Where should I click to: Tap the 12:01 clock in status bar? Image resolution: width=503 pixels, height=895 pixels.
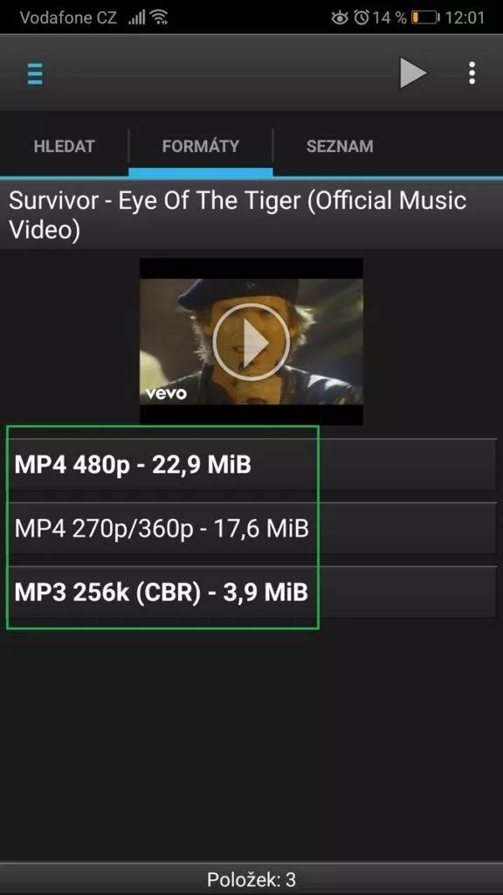click(x=465, y=17)
